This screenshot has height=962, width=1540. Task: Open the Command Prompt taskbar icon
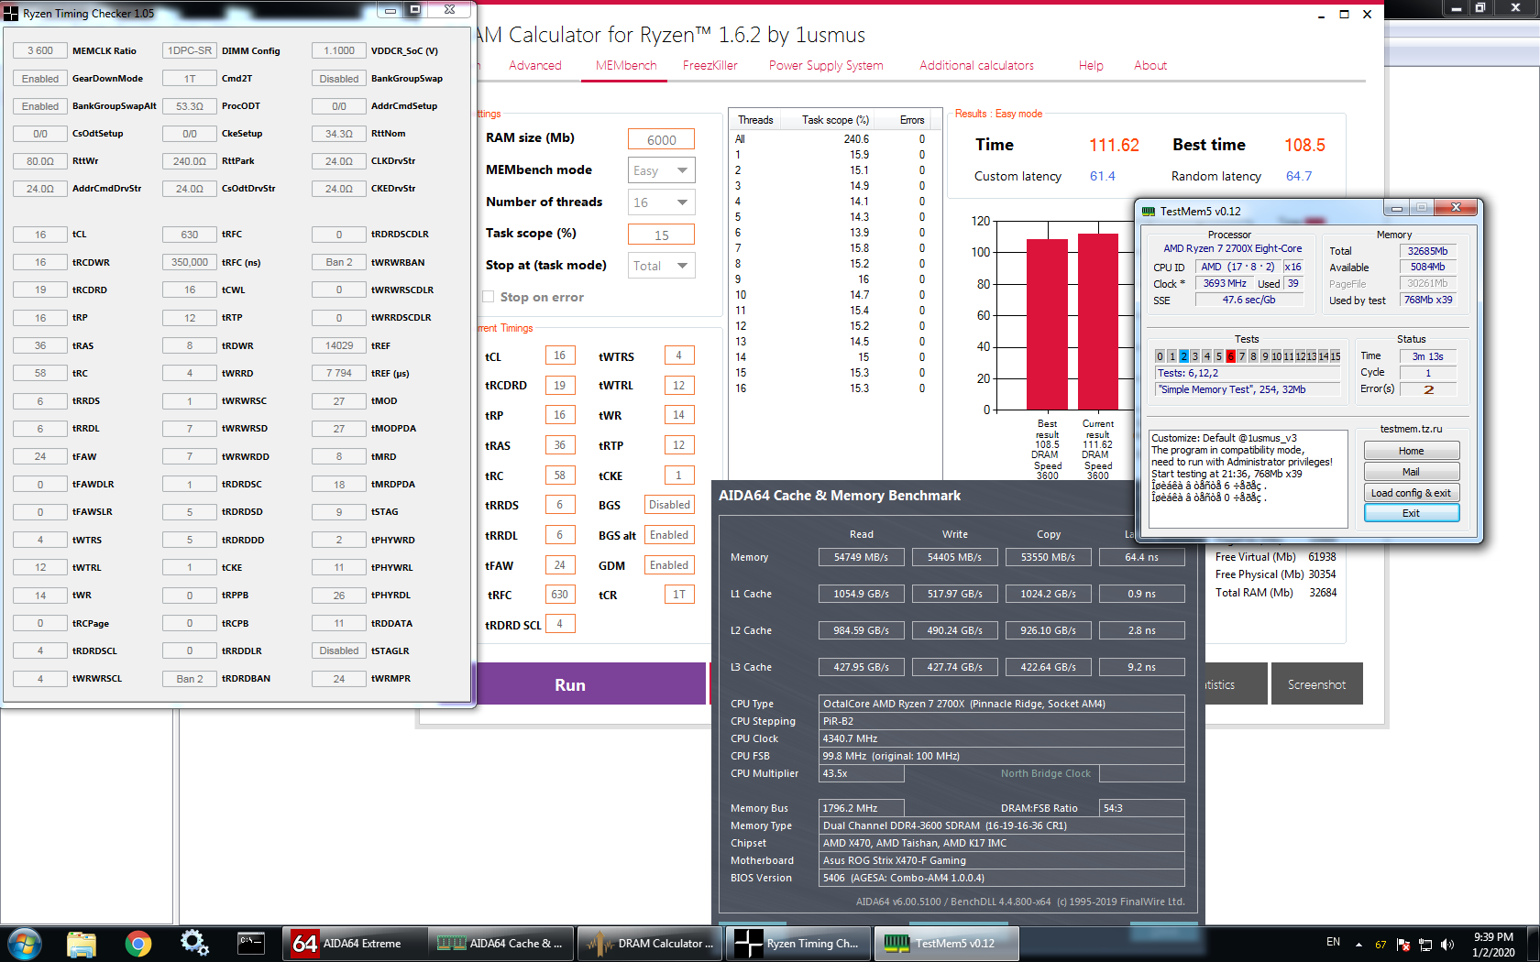click(x=251, y=943)
